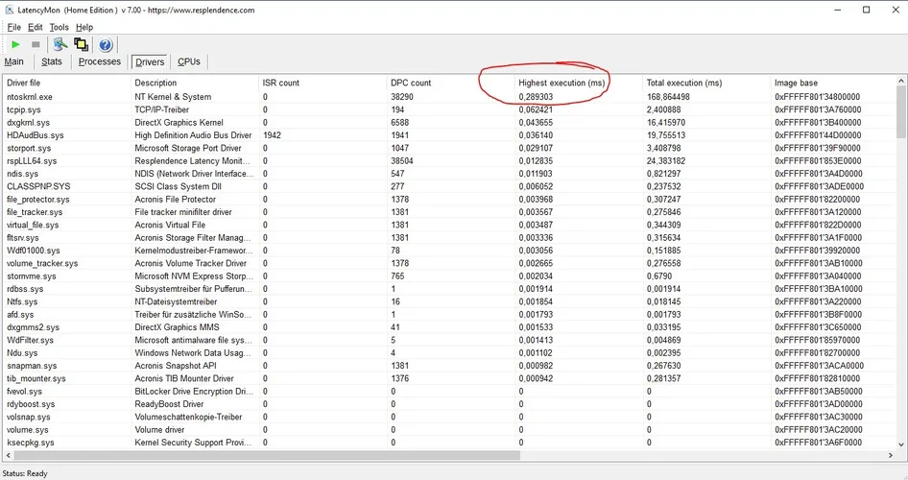
Task: Select the file_tracker.sys row
Action: click(x=449, y=212)
